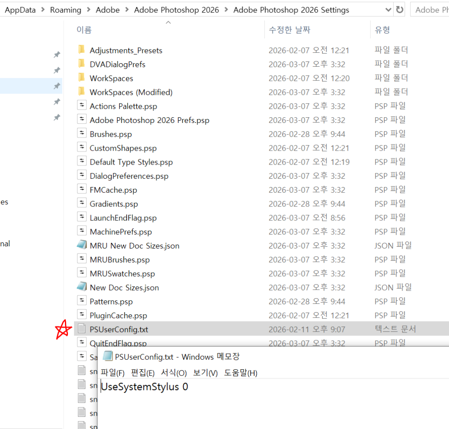Screen dimensions: 449x429
Task: Open the 도움말(H) menu in Notepad
Action: [241, 373]
